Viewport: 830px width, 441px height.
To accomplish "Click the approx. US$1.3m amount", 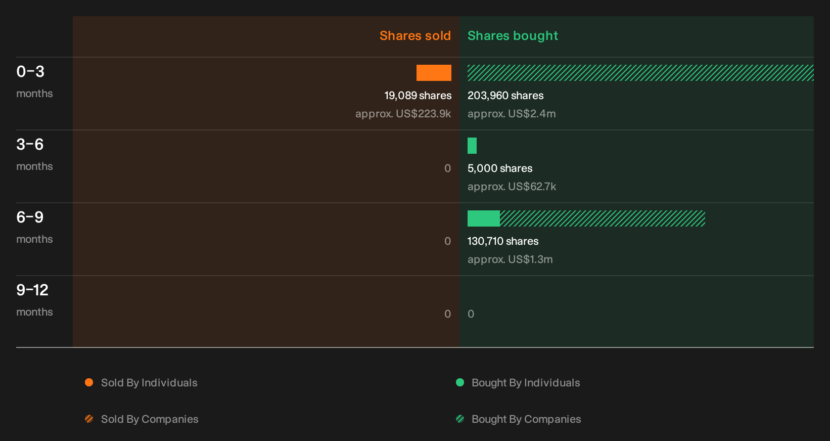I will (510, 259).
